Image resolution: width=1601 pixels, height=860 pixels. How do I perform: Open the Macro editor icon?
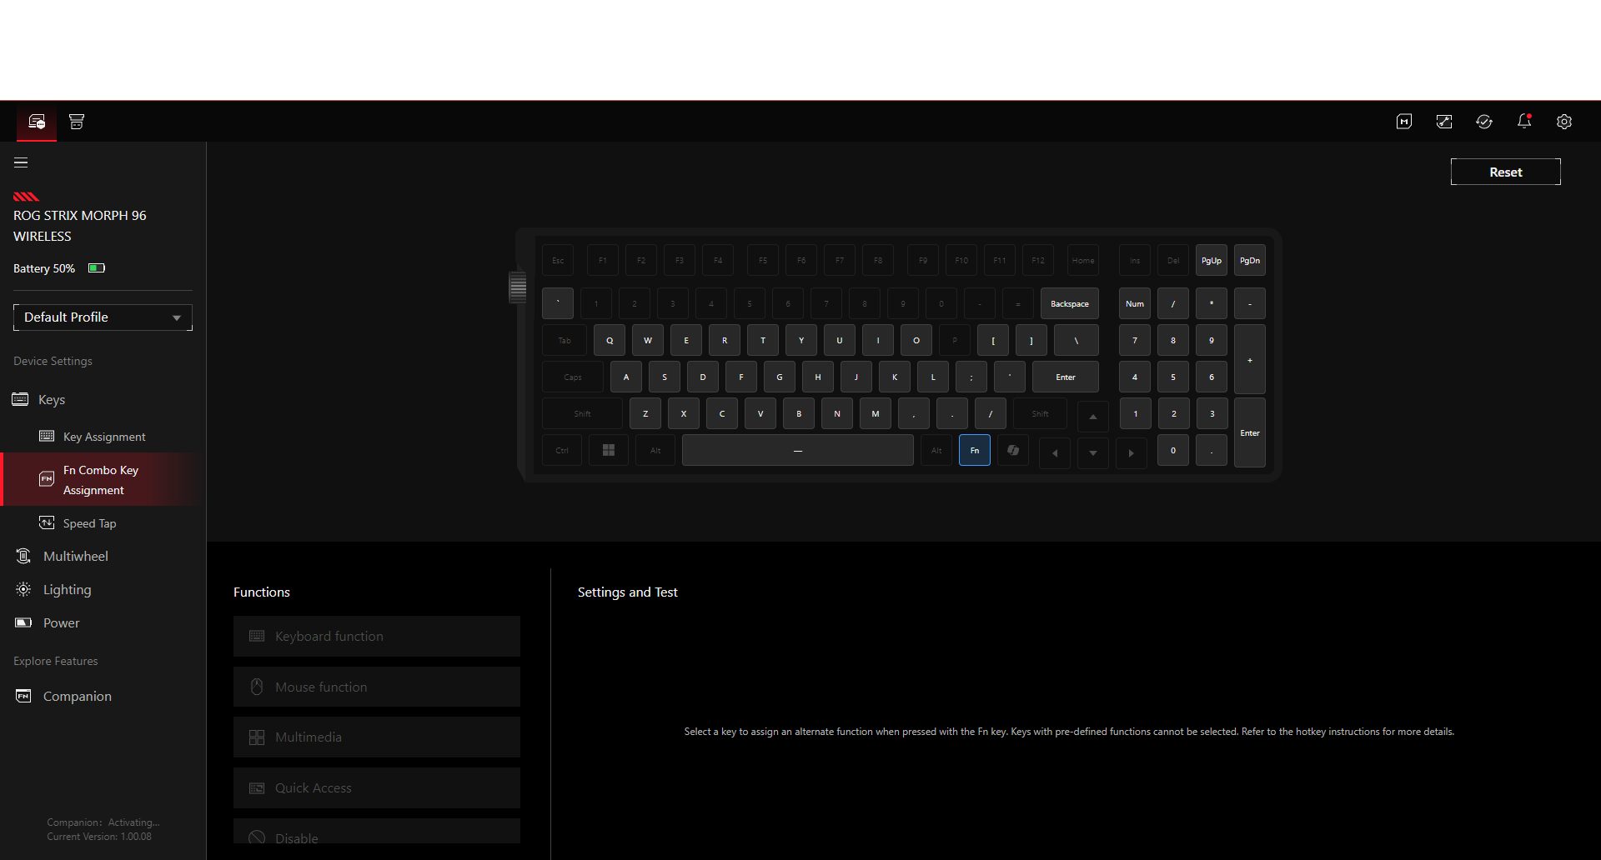[1404, 122]
